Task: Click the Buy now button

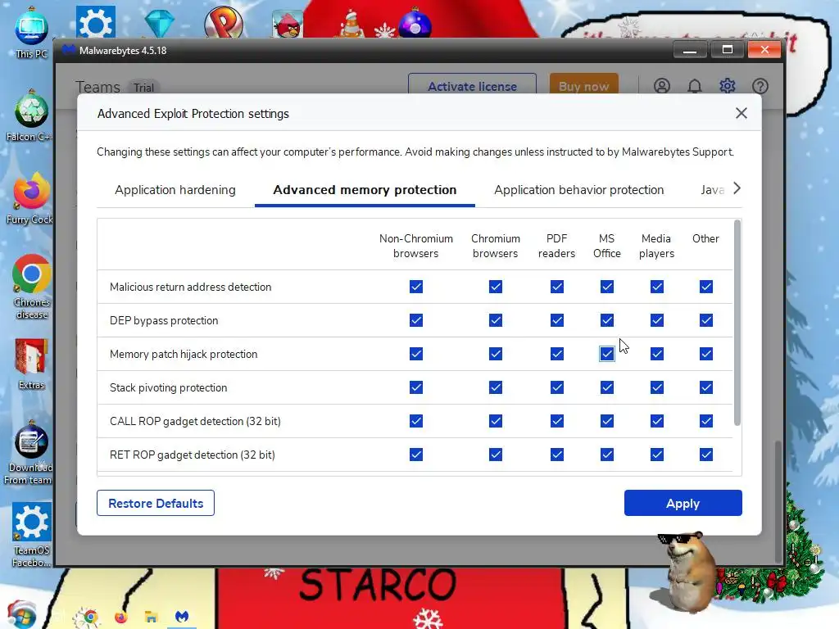Action: [x=583, y=85]
